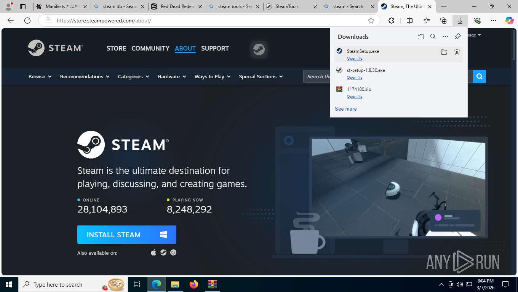Screen dimensions: 518x292
Task: Switch to Red Dead Redemption tab
Action: (177, 6)
